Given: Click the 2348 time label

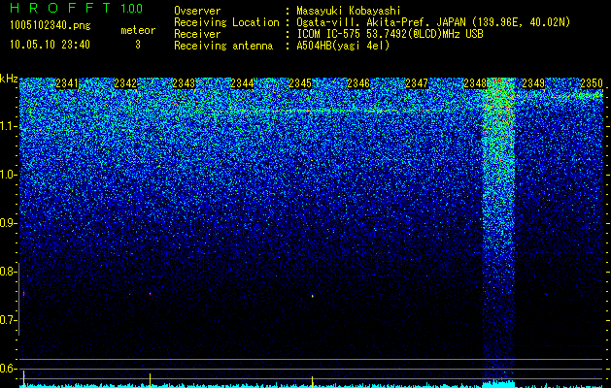Looking at the screenshot, I should [x=475, y=83].
